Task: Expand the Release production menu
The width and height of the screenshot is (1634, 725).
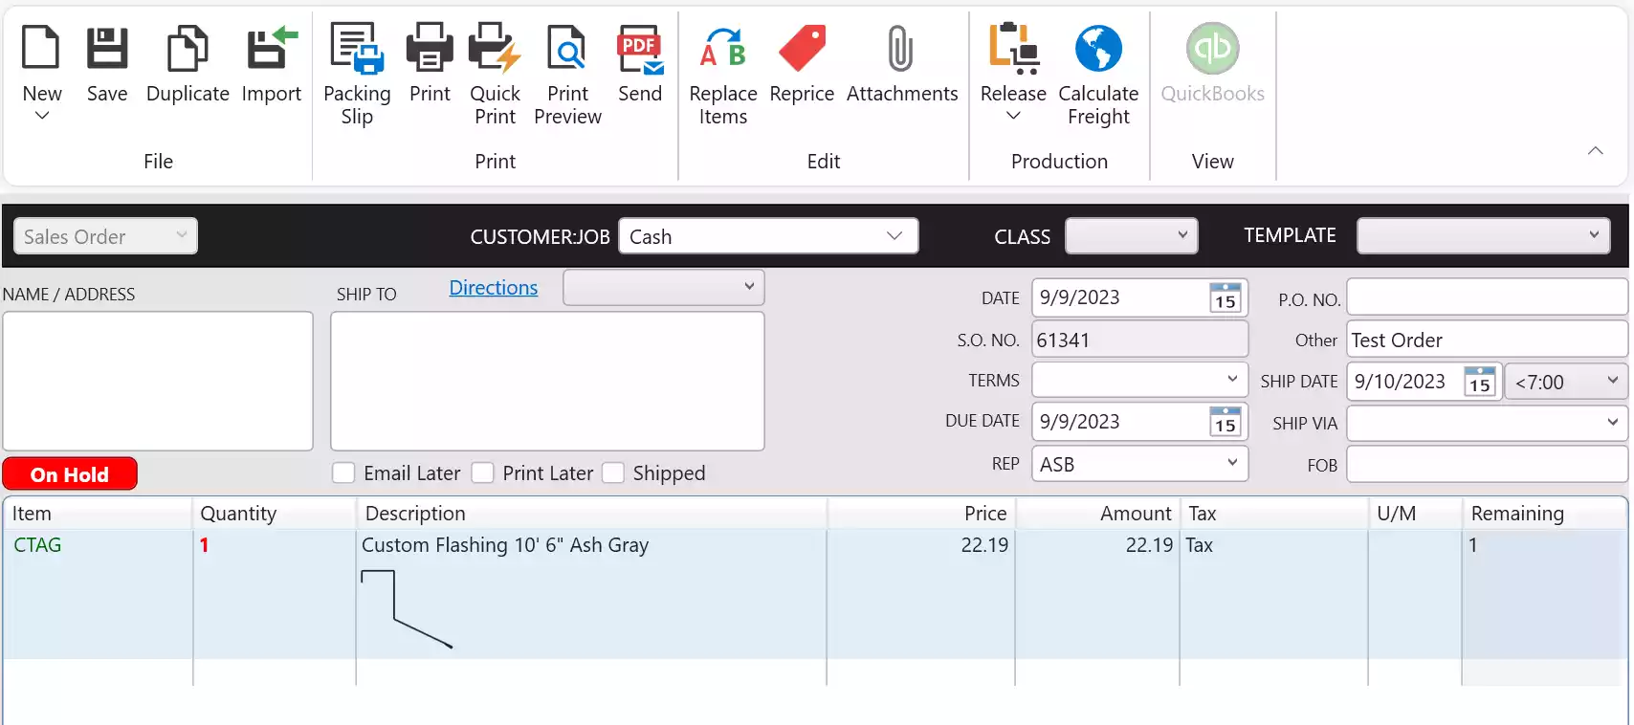Action: coord(1013,115)
